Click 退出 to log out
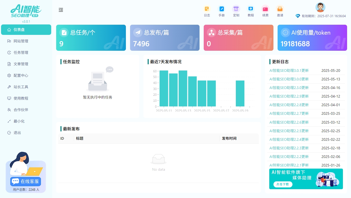 point(17,133)
